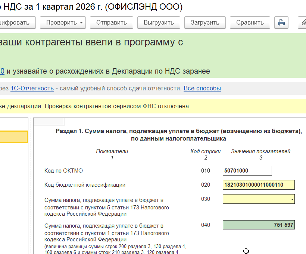The image size is (306, 254).
Task: Select the highlighted section in left panel
Action: [x=14, y=137]
